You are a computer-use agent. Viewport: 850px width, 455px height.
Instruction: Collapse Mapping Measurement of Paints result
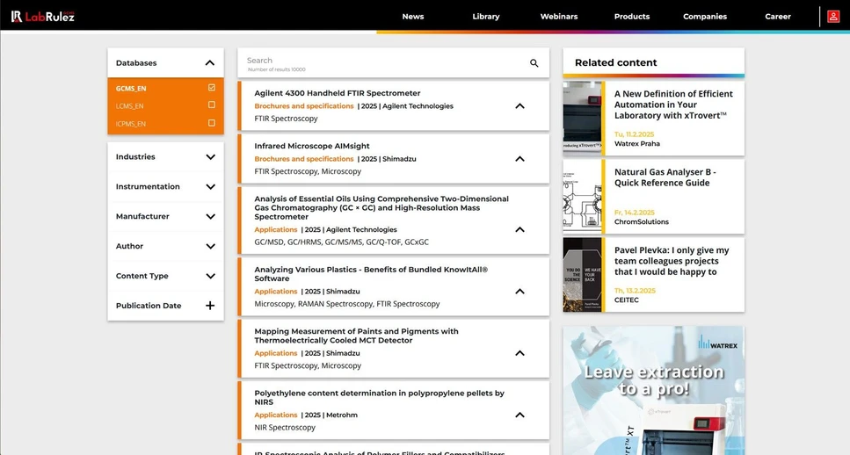click(x=519, y=353)
